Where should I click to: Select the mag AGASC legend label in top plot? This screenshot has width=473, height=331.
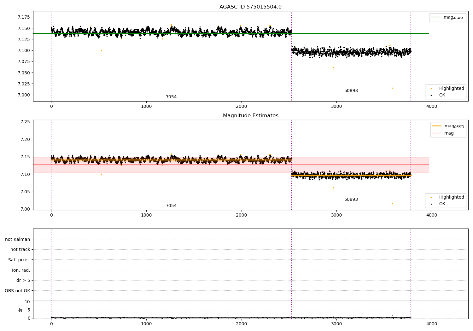454,17
